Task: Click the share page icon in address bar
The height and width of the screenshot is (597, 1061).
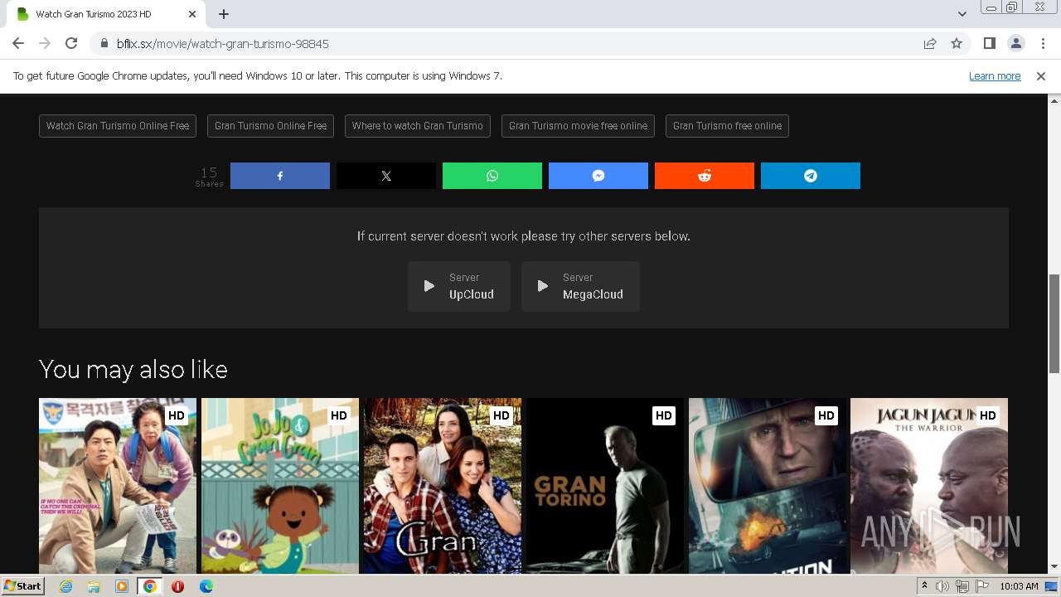Action: [x=930, y=43]
